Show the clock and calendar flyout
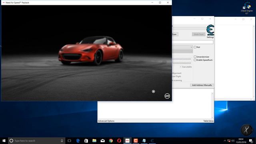Screen dimensions: 256x144 tap(241, 140)
